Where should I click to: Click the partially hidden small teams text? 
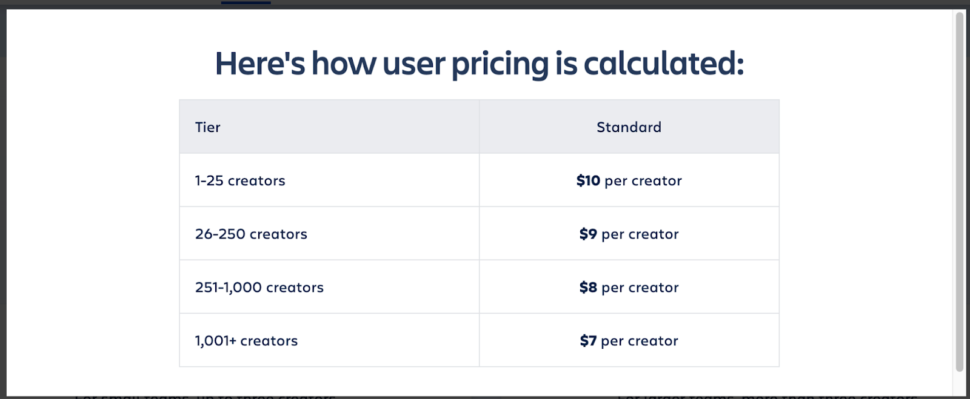(x=205, y=396)
